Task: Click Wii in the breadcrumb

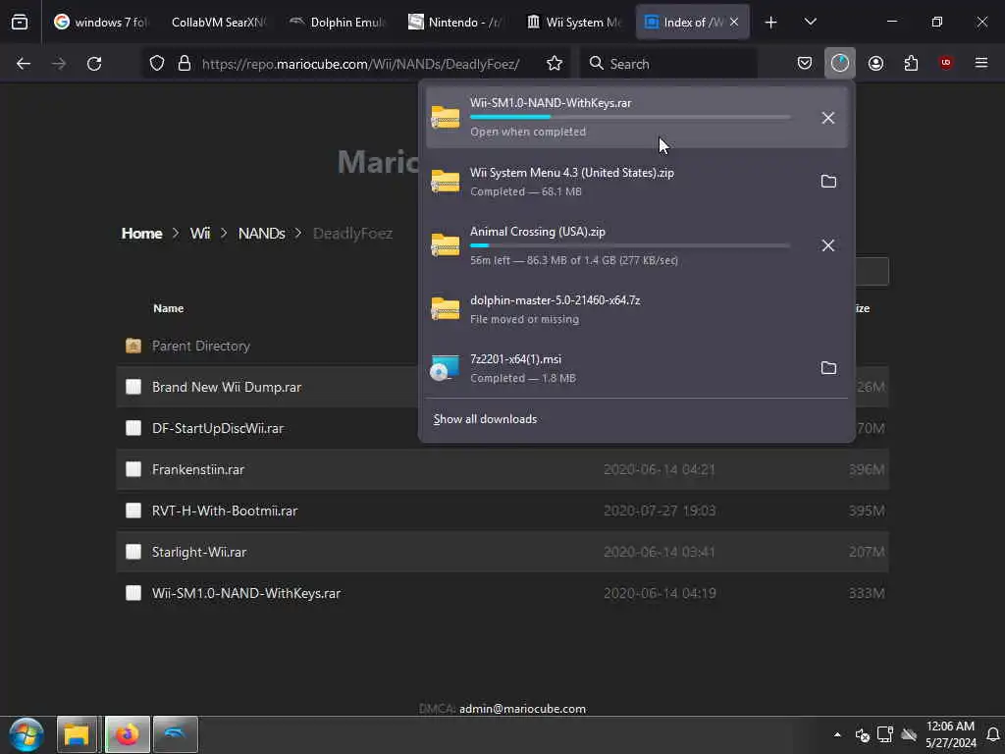Action: coord(200,234)
